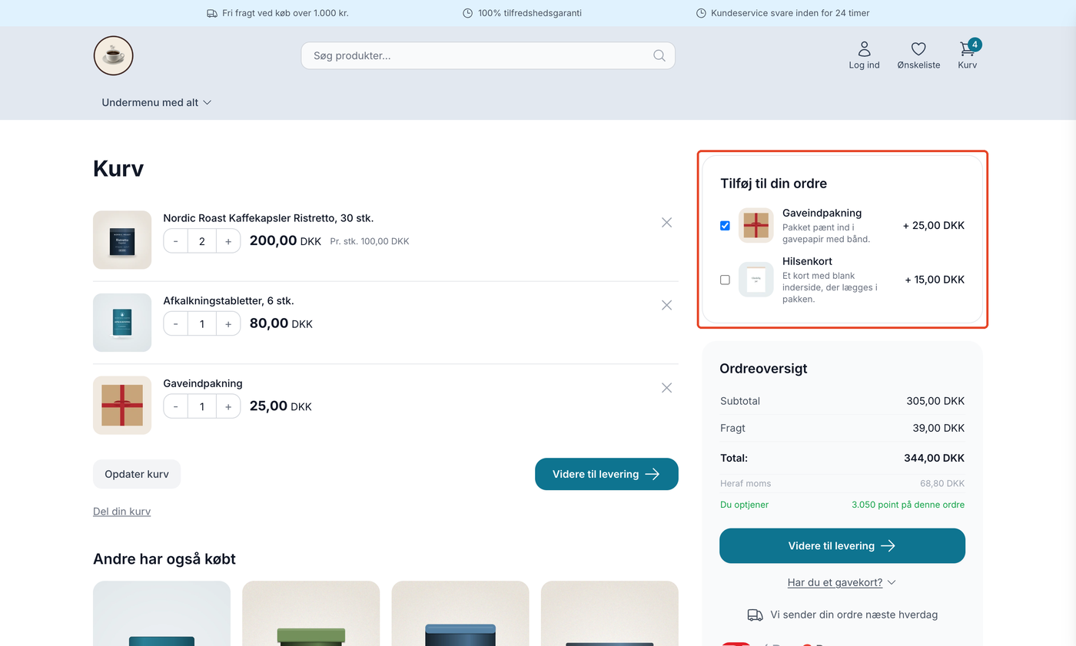
Task: Click the quantity field for Nordic Roast Kaffekapsler
Action: click(202, 241)
